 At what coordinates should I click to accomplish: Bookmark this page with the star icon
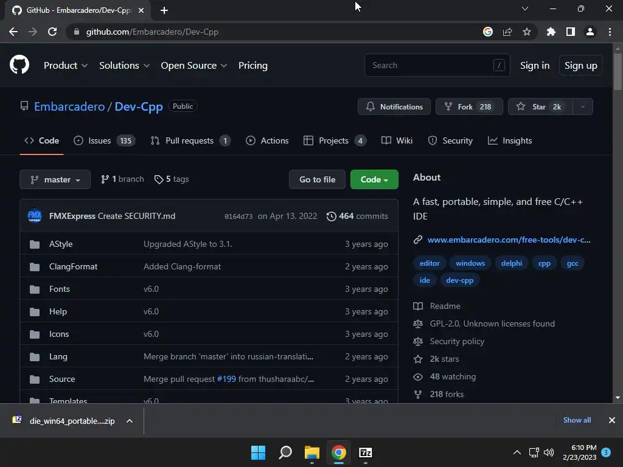[526, 32]
